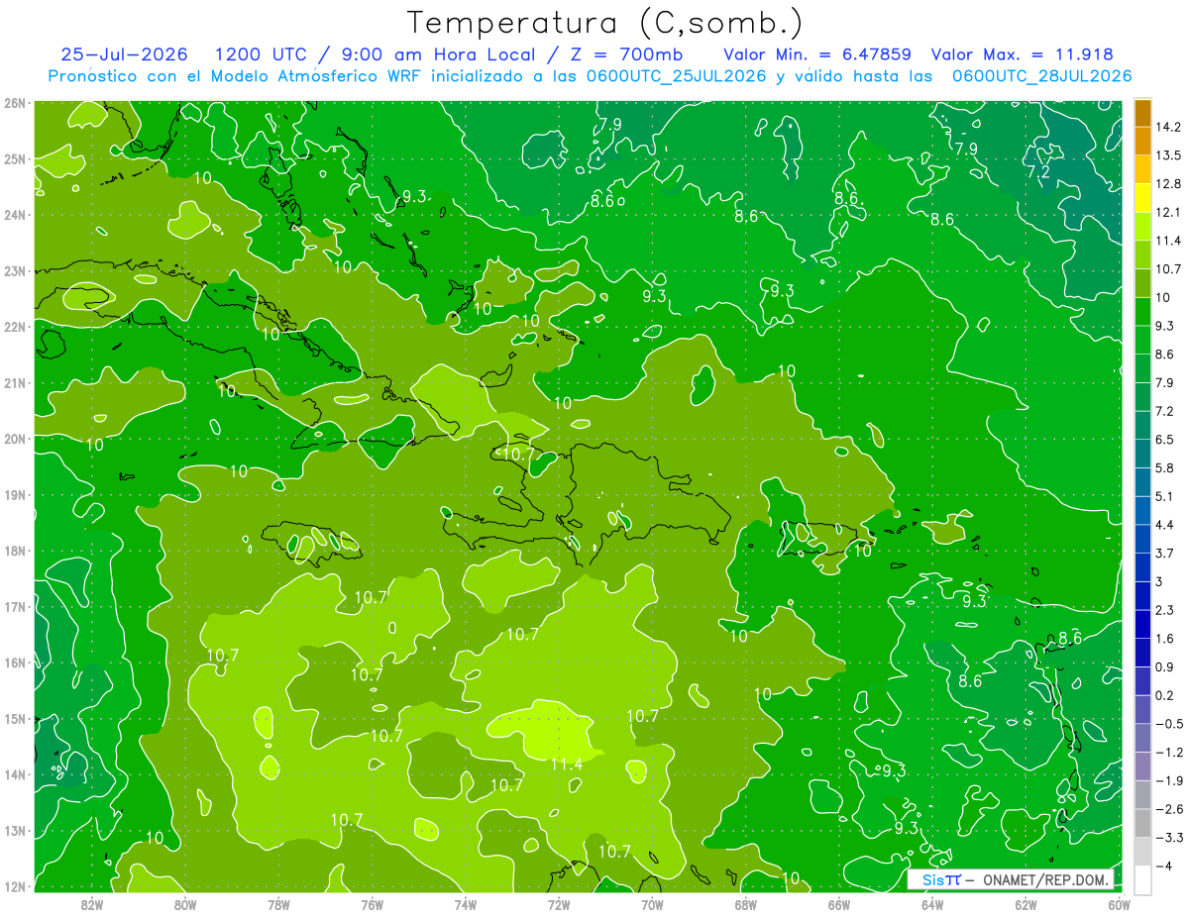This screenshot has height=918, width=1189.
Task: Click the blue colorbar swatch between 4.4 and 3.7
Action: pyautogui.click(x=1142, y=539)
